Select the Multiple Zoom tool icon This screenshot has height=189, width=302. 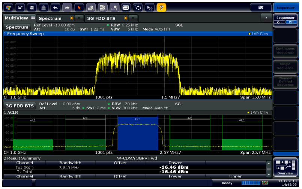(x=102, y=8)
